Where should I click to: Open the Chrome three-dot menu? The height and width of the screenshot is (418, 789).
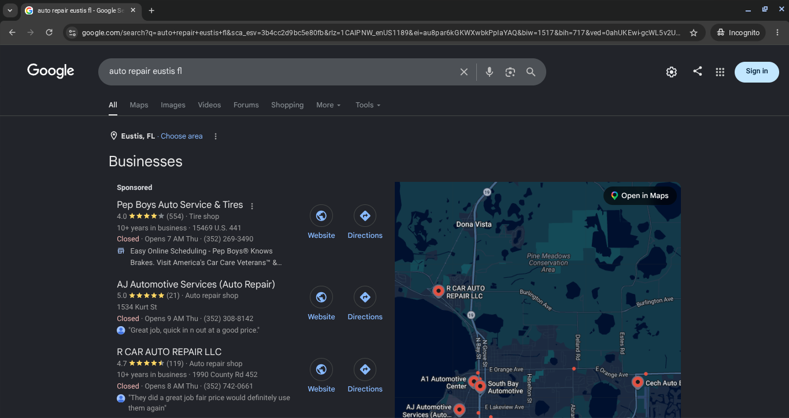pyautogui.click(x=777, y=33)
